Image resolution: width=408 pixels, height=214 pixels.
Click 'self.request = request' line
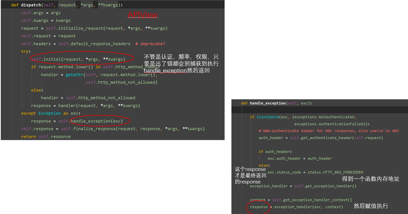coord(48,36)
